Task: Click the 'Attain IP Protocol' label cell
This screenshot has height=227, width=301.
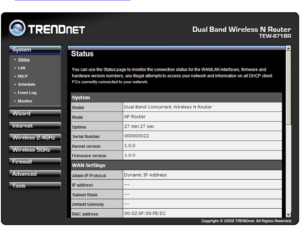Action: coord(97,175)
